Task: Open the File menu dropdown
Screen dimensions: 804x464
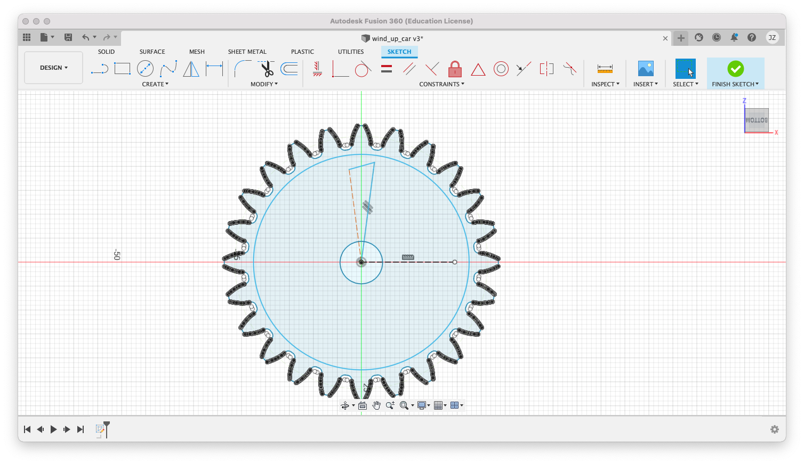Action: [x=47, y=37]
